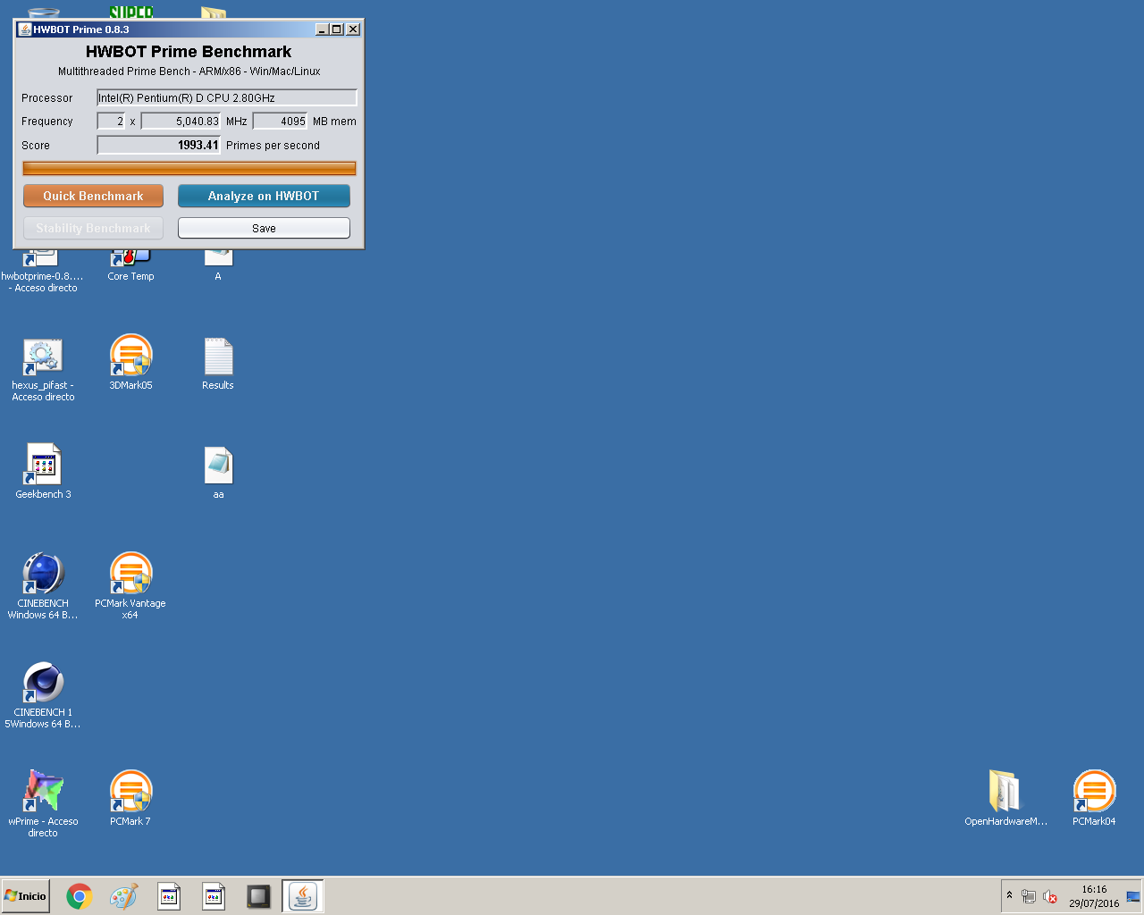Select the hwbotprime shortcut desktop icon
This screenshot has height=915, width=1144.
pyautogui.click(x=42, y=271)
